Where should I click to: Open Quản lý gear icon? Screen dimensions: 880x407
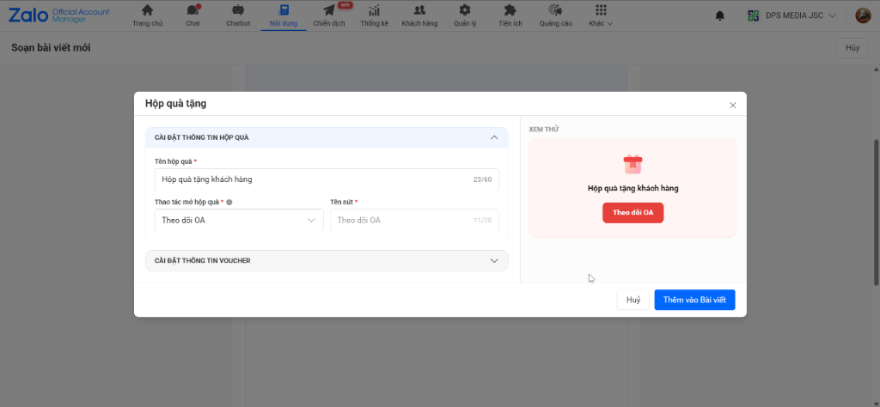(x=465, y=10)
